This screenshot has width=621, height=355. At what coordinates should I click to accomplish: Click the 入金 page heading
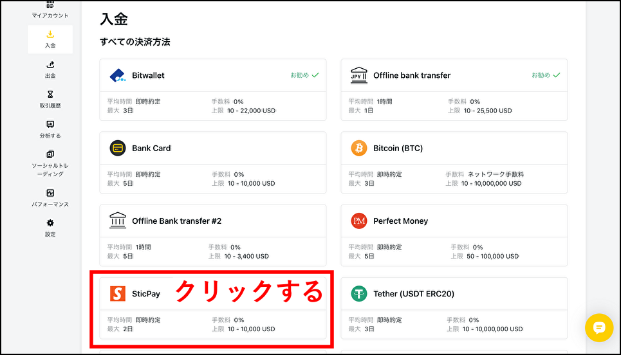pos(114,19)
